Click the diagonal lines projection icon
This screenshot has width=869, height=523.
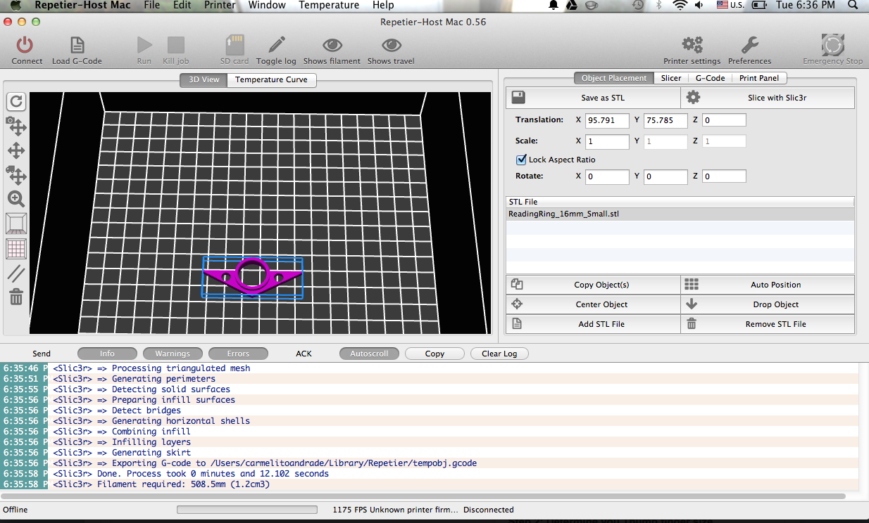(x=16, y=273)
